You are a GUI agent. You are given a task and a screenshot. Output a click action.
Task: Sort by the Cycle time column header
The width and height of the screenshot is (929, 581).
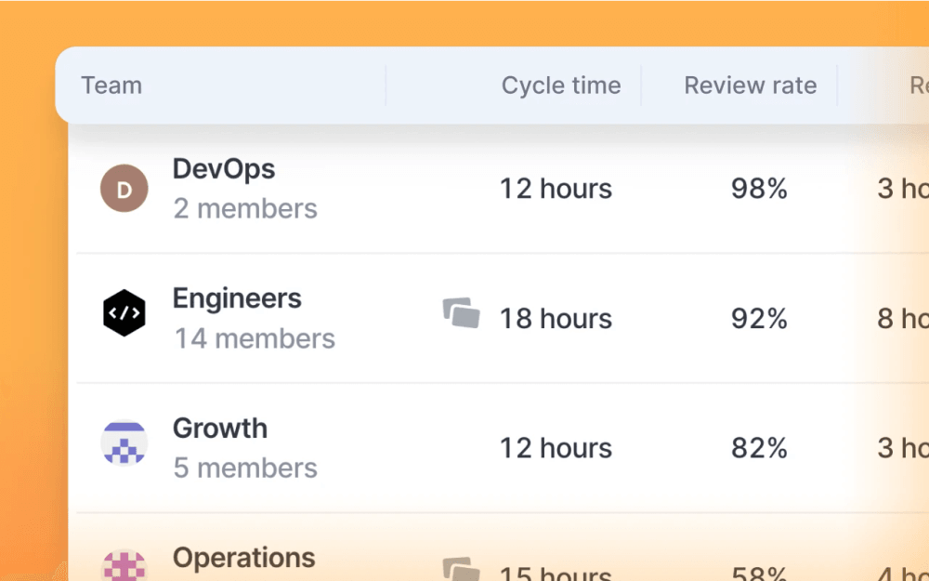pos(561,85)
